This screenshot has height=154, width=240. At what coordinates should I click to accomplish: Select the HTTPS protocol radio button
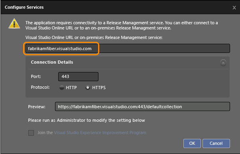88,88
